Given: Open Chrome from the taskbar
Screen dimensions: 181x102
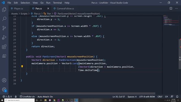Looking at the screenshot, I should pos(54,100).
